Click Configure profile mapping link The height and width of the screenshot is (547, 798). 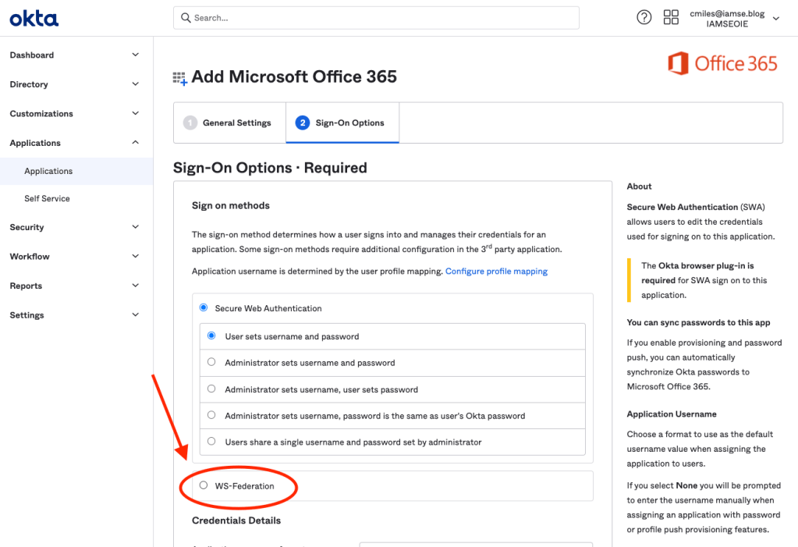[496, 272]
